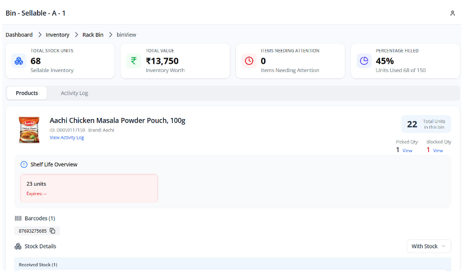This screenshot has height=274, width=463.
Task: Click the Barcodes section barcode icon
Action: [x=18, y=218]
